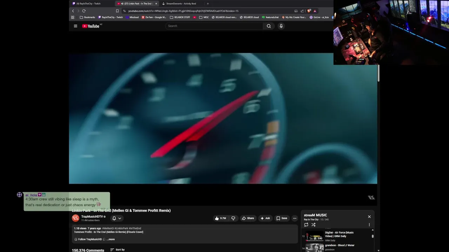This screenshot has width=449, height=252.
Task: Expand the subscription notification dropdown chevron
Action: coord(120,218)
